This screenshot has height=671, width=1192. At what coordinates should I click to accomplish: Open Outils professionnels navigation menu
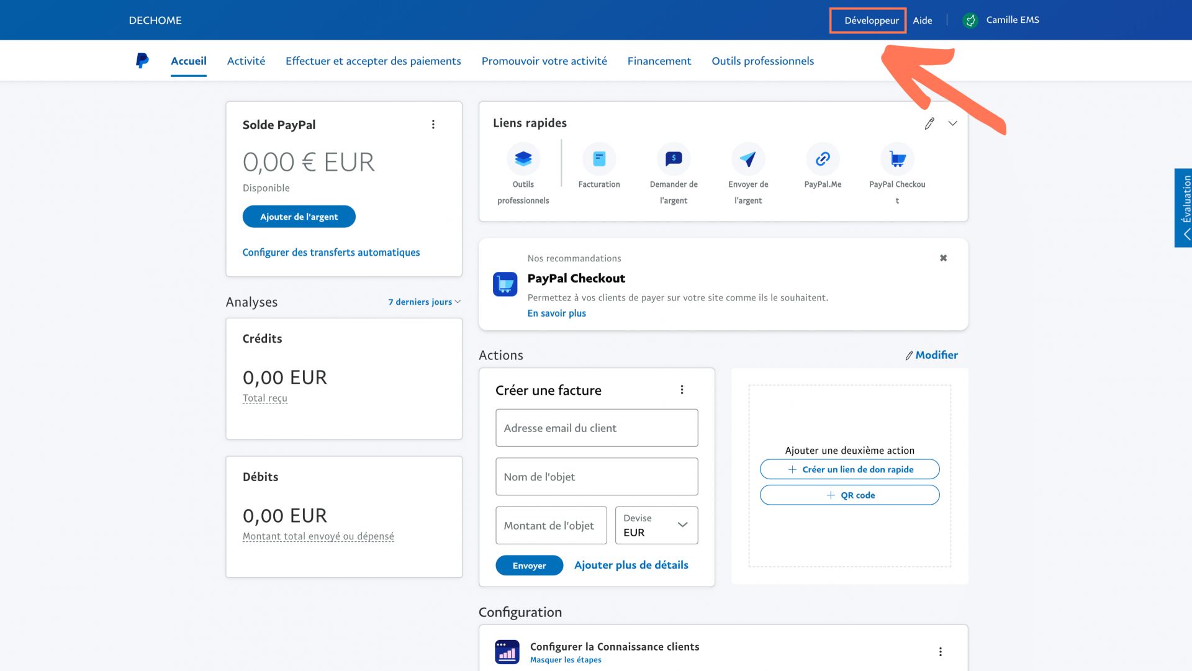click(x=763, y=61)
